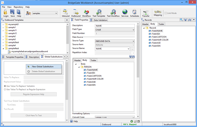Open Outbound templates toolbar icon

pyautogui.click(x=76, y=12)
